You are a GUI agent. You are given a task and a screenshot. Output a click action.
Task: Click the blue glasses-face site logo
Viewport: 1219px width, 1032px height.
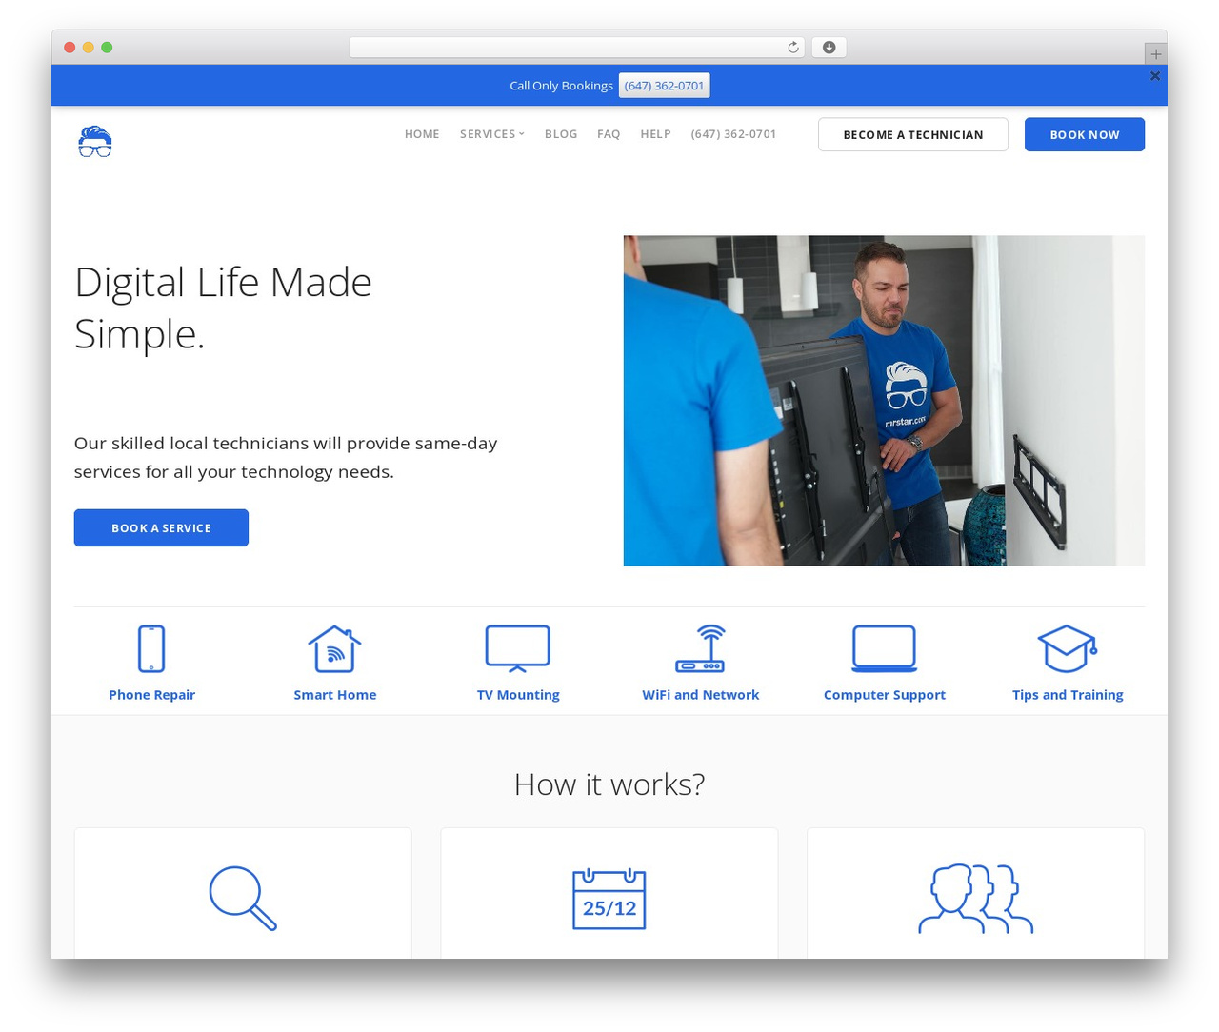pos(95,141)
